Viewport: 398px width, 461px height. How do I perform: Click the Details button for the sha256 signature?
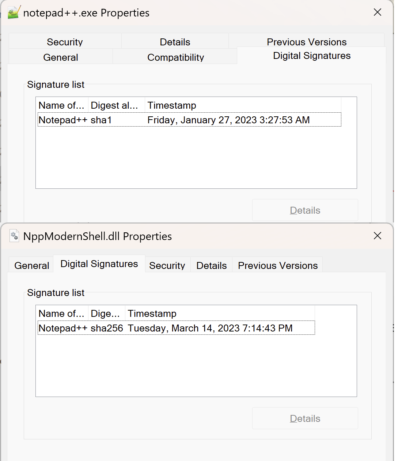(x=305, y=418)
